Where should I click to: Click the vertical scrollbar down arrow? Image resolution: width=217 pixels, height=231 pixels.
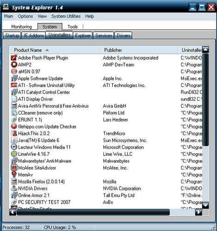(x=205, y=205)
